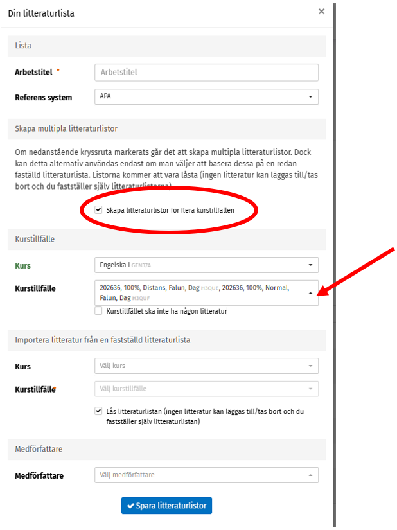Open the Välj medförfattare dropdown

point(206,475)
